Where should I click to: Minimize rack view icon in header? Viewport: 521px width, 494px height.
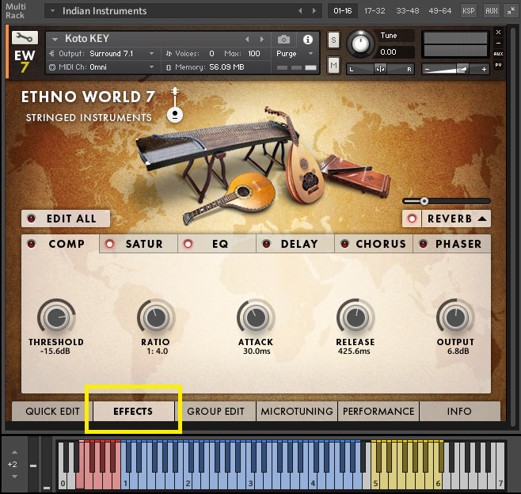[511, 11]
